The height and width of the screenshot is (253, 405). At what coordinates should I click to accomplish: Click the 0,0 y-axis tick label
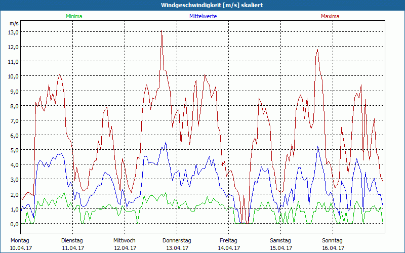pos(13,224)
